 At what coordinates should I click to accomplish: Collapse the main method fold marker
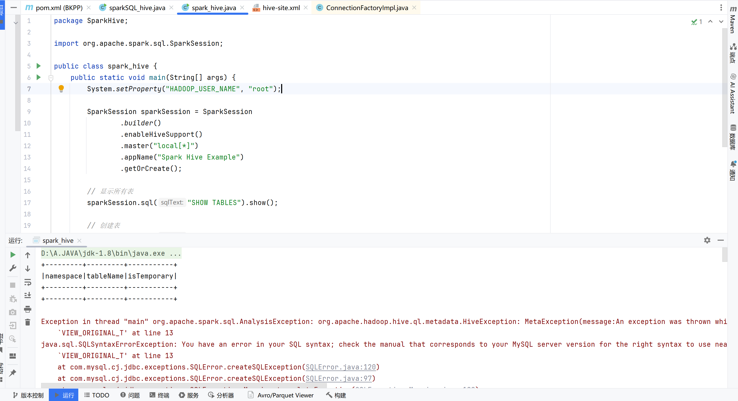pos(51,78)
